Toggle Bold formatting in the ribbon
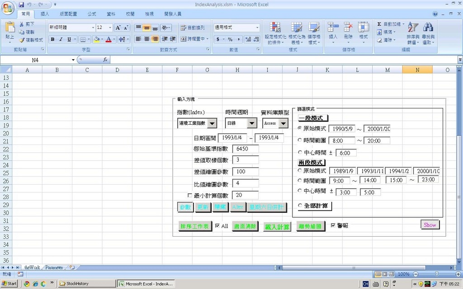This screenshot has width=463, height=289. tap(52, 39)
